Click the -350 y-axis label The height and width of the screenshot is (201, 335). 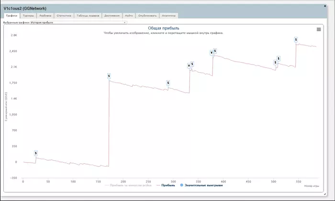coord(13,178)
